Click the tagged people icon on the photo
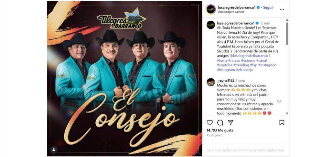Screen dimensions: 331x157 click(54, 150)
